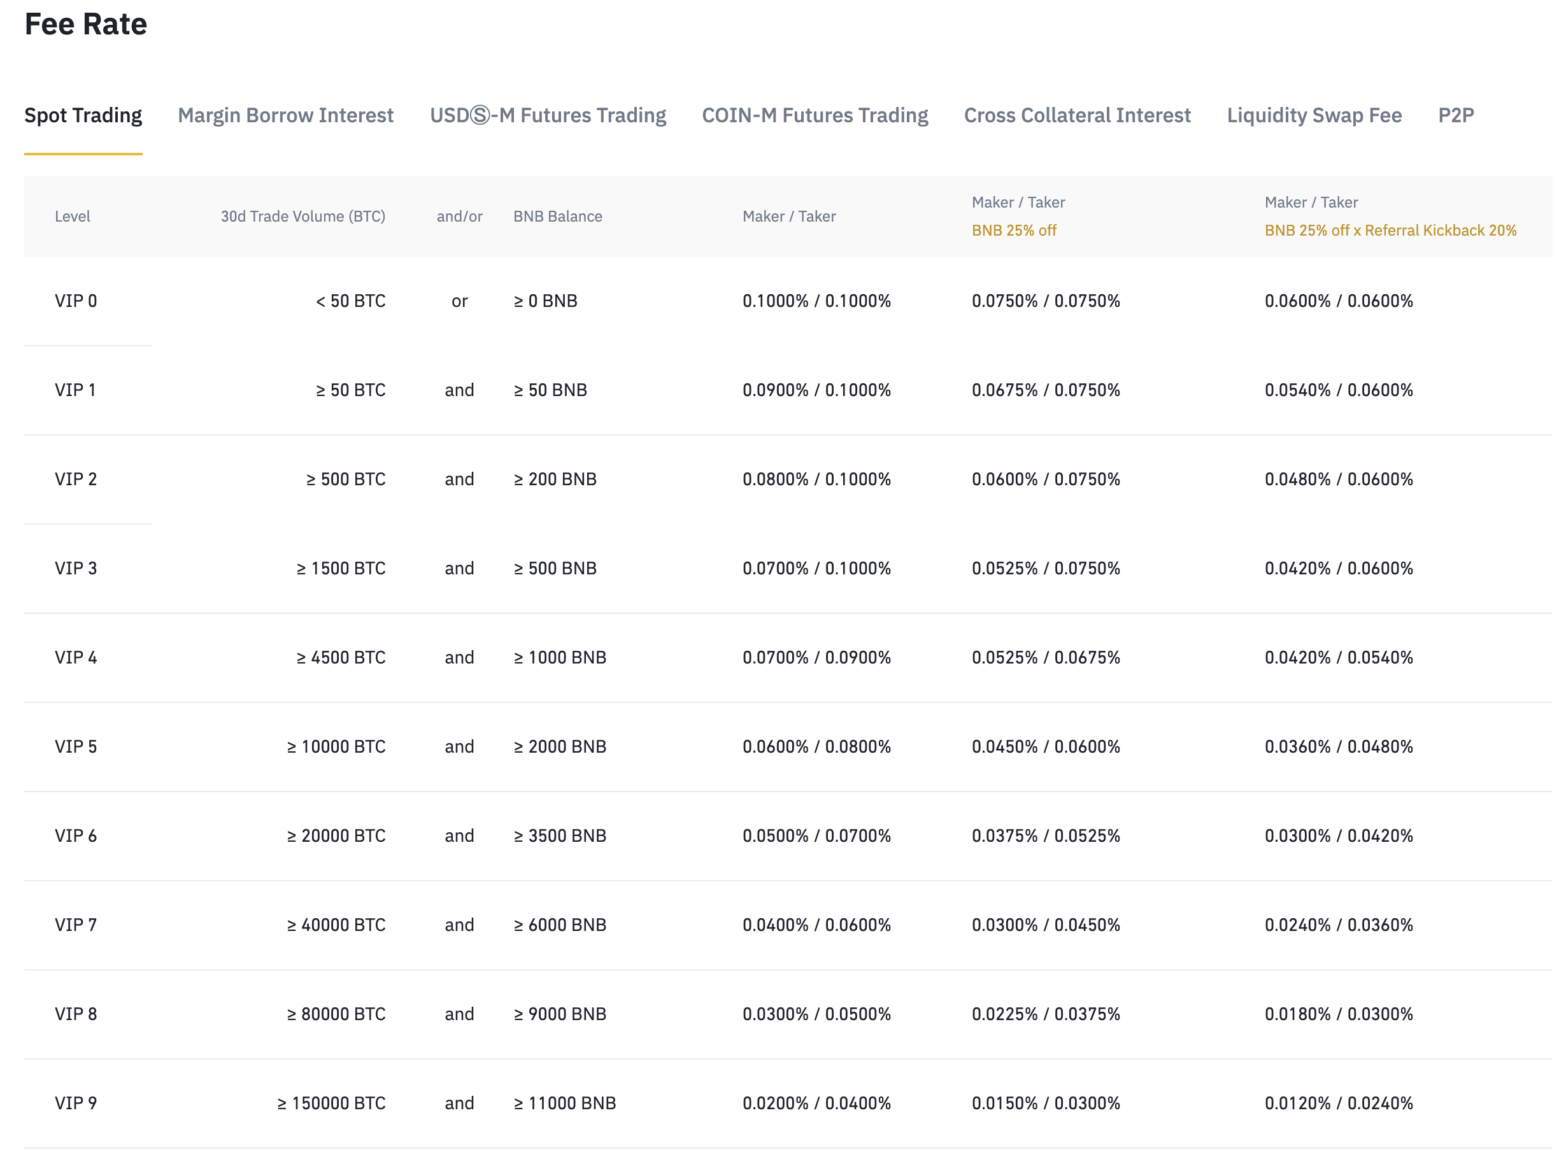Select the VIP 9 row
This screenshot has height=1150, width=1559.
point(76,1103)
